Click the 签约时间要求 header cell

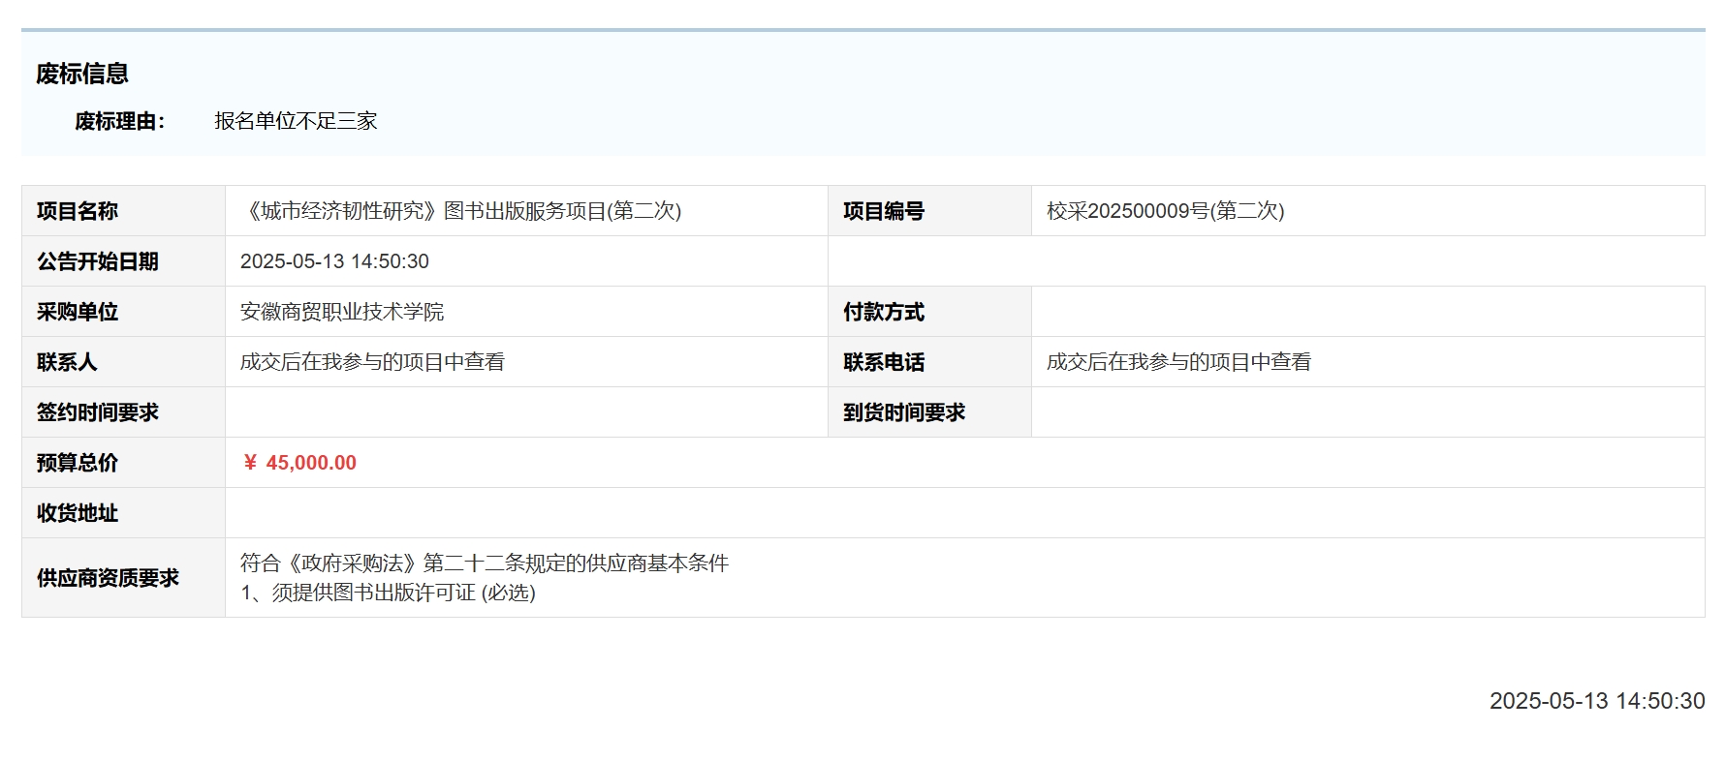tap(98, 412)
